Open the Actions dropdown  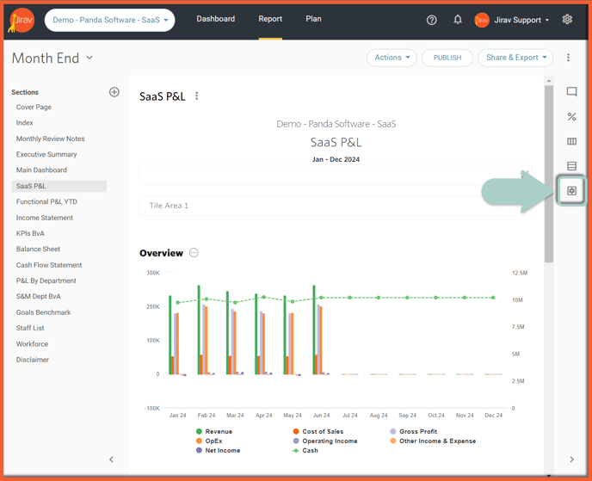click(x=392, y=58)
